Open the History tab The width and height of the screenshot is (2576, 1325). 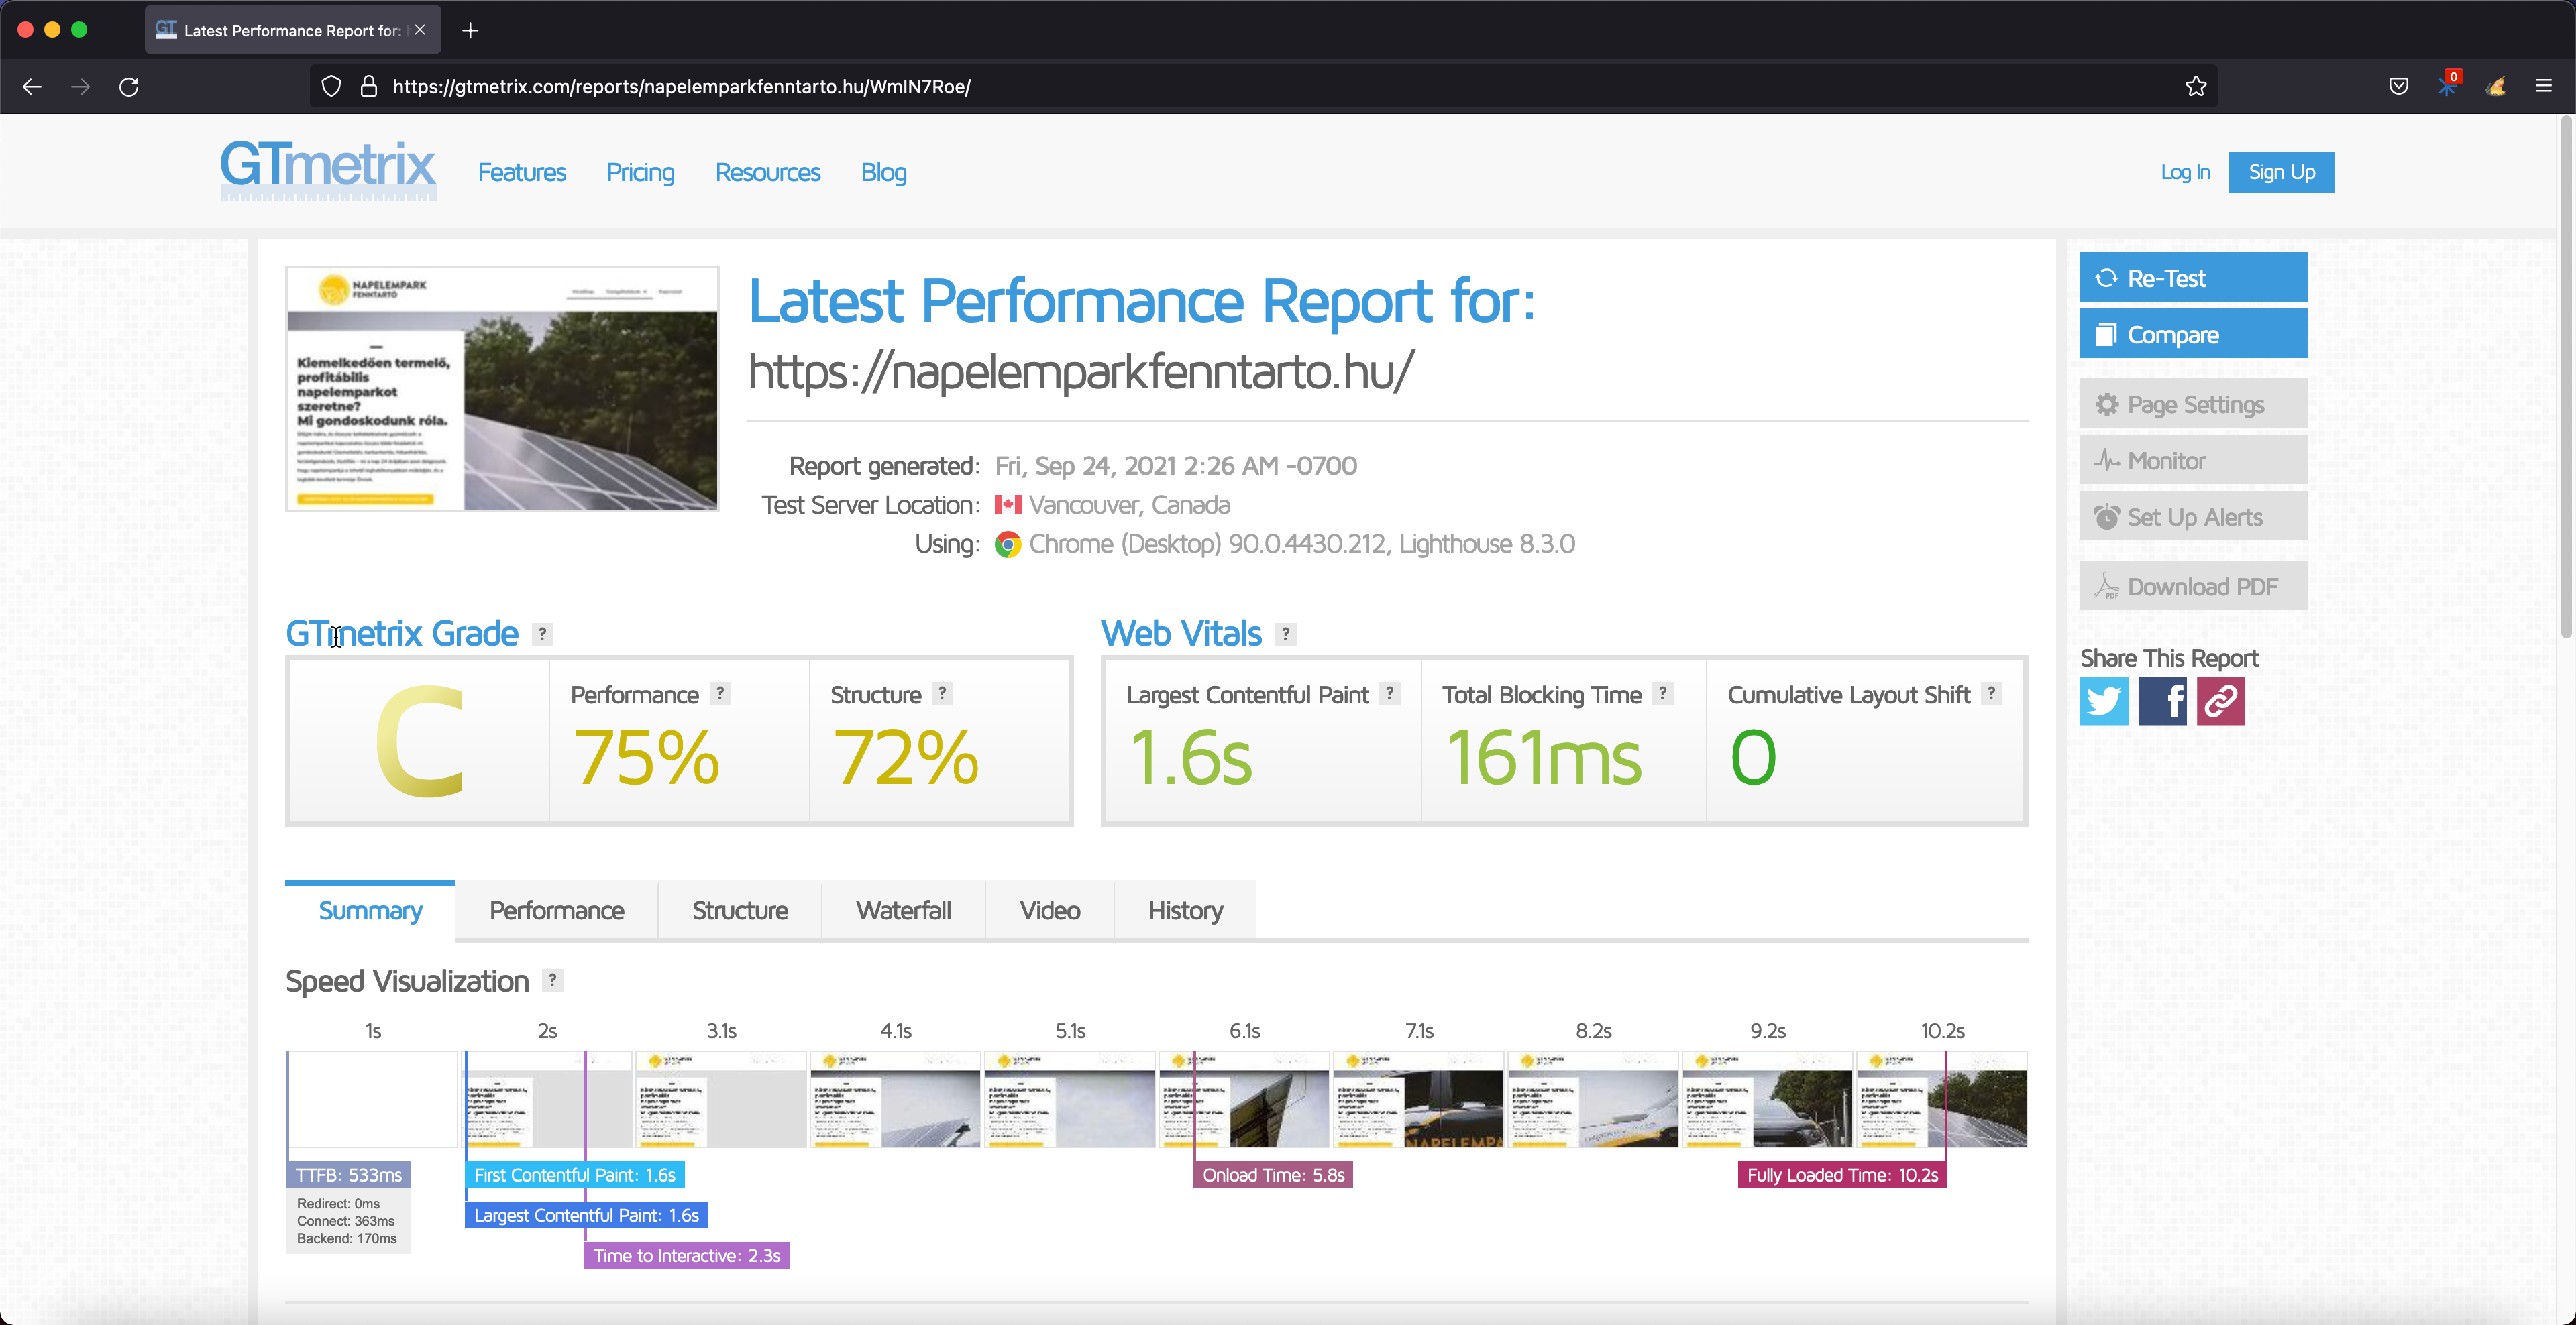tap(1185, 911)
